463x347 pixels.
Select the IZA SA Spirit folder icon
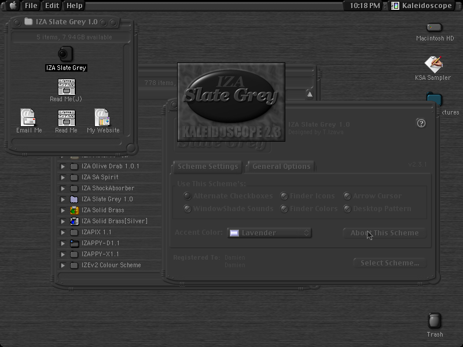(x=74, y=178)
